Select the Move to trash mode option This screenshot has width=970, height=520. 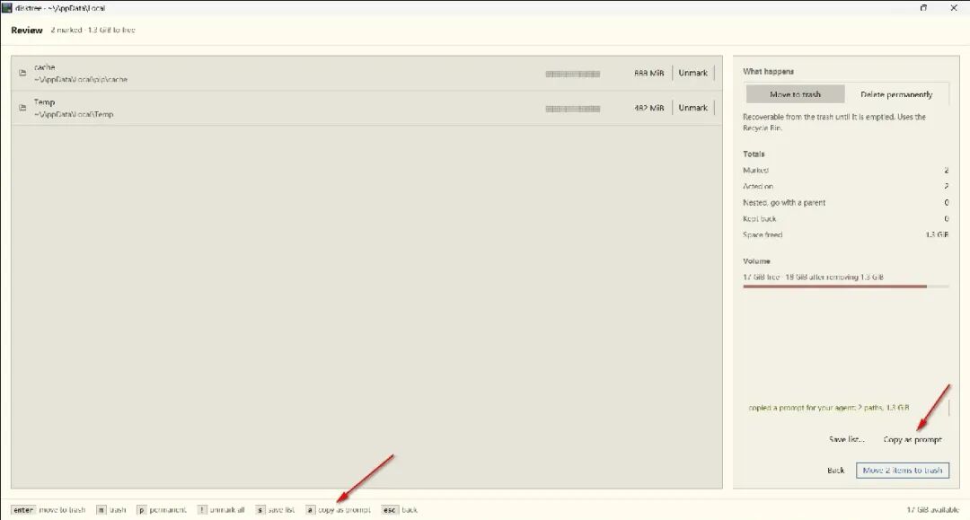(795, 94)
